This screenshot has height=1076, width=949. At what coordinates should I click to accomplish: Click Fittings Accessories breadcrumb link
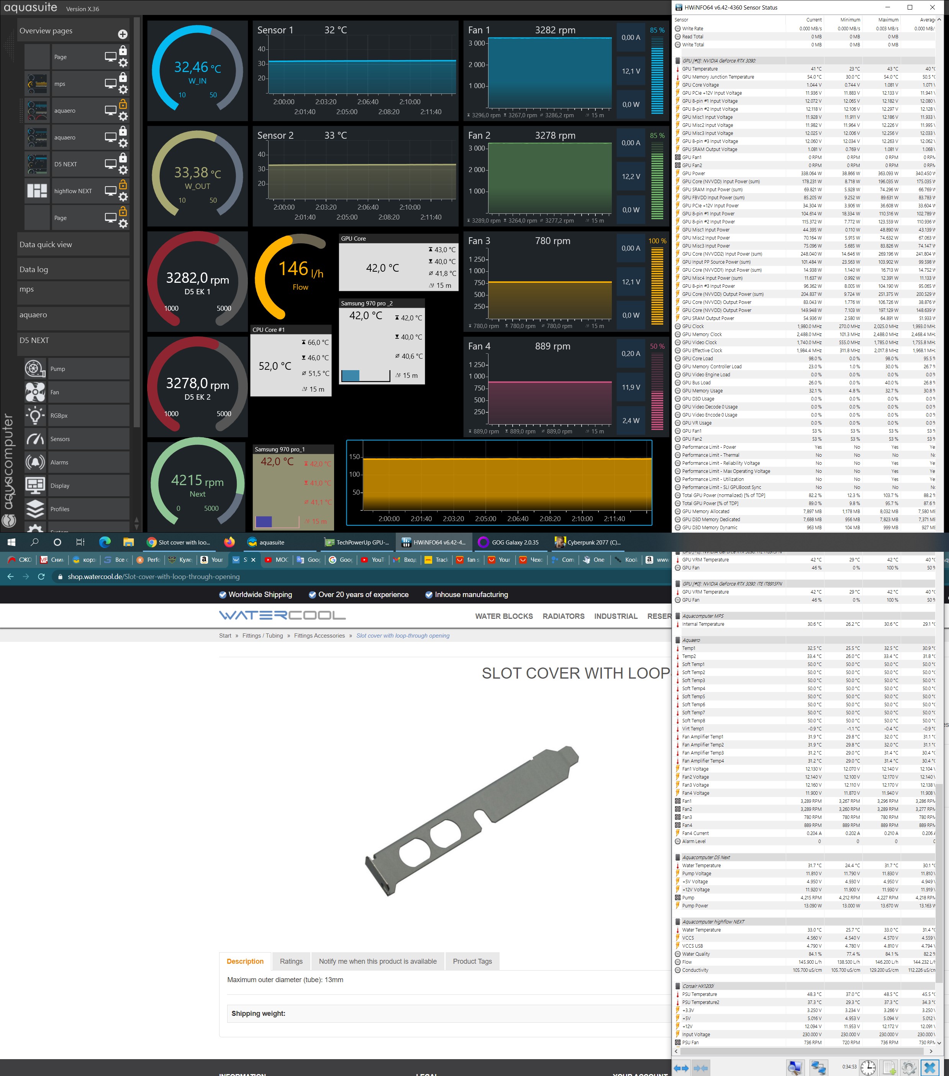pos(319,635)
